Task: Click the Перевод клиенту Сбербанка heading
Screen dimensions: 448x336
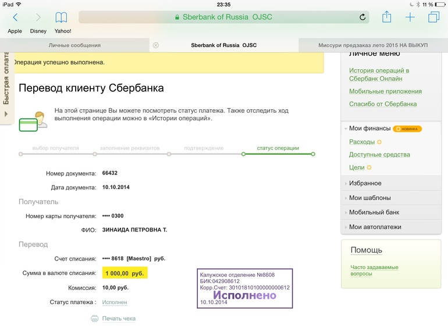Action: (x=91, y=88)
